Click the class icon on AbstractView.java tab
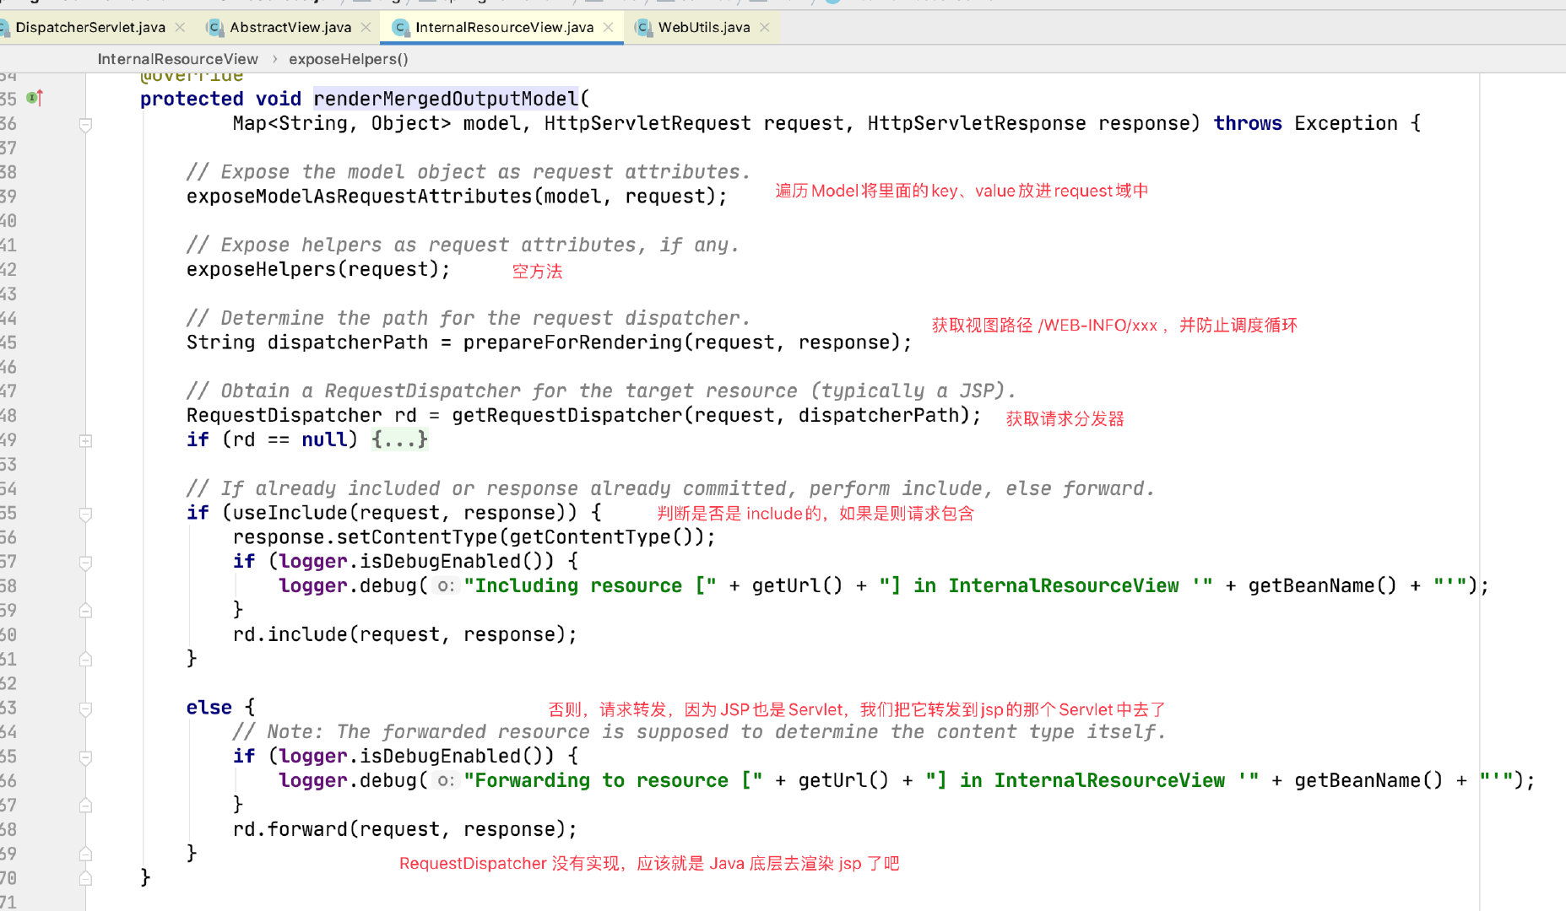This screenshot has height=911, width=1566. (x=214, y=28)
